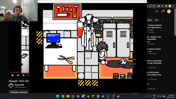Screen dimensions: 176x99
Task: Open Blender from taskbar
Action: [88, 96]
